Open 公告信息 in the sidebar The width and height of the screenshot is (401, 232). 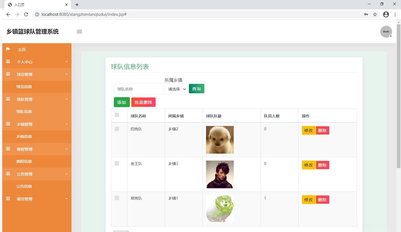pos(24,186)
